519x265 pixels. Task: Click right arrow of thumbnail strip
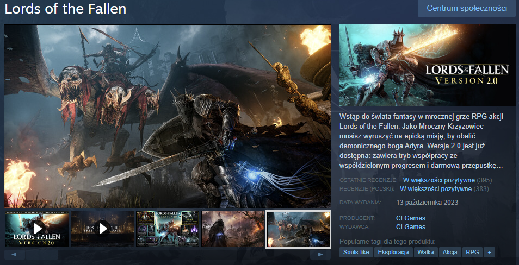pos(320,255)
